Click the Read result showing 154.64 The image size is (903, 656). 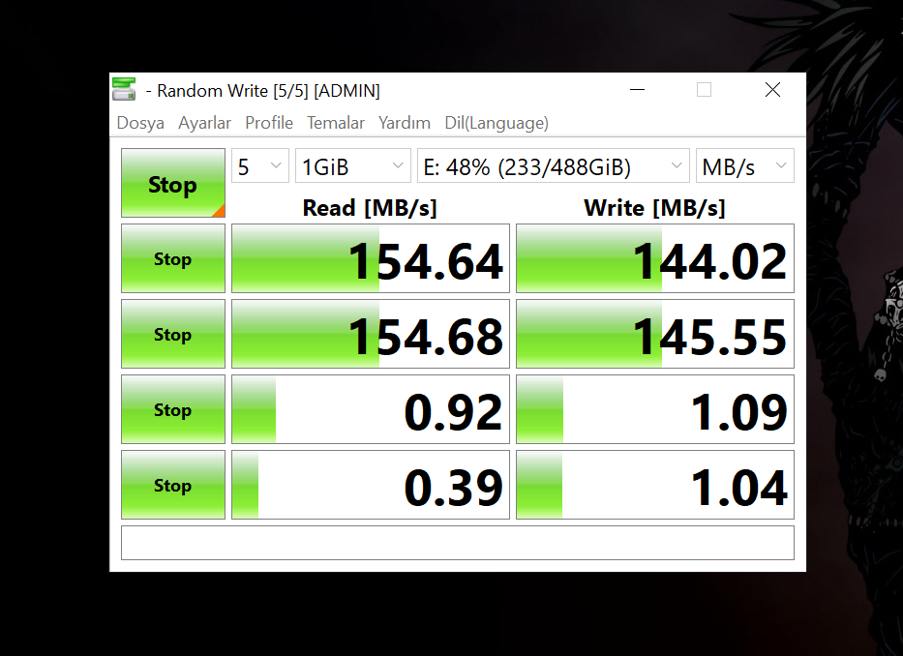pyautogui.click(x=370, y=258)
